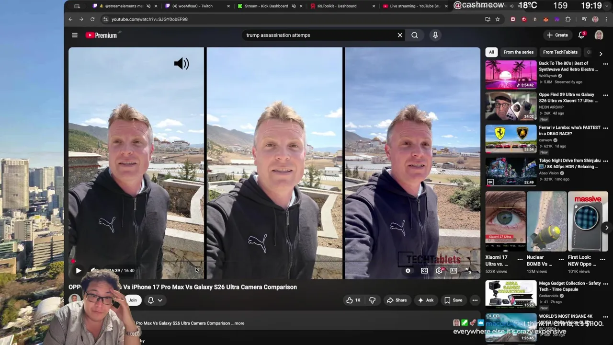Toggle theater mode view
Viewport: 613px width, 345px height.
point(454,271)
